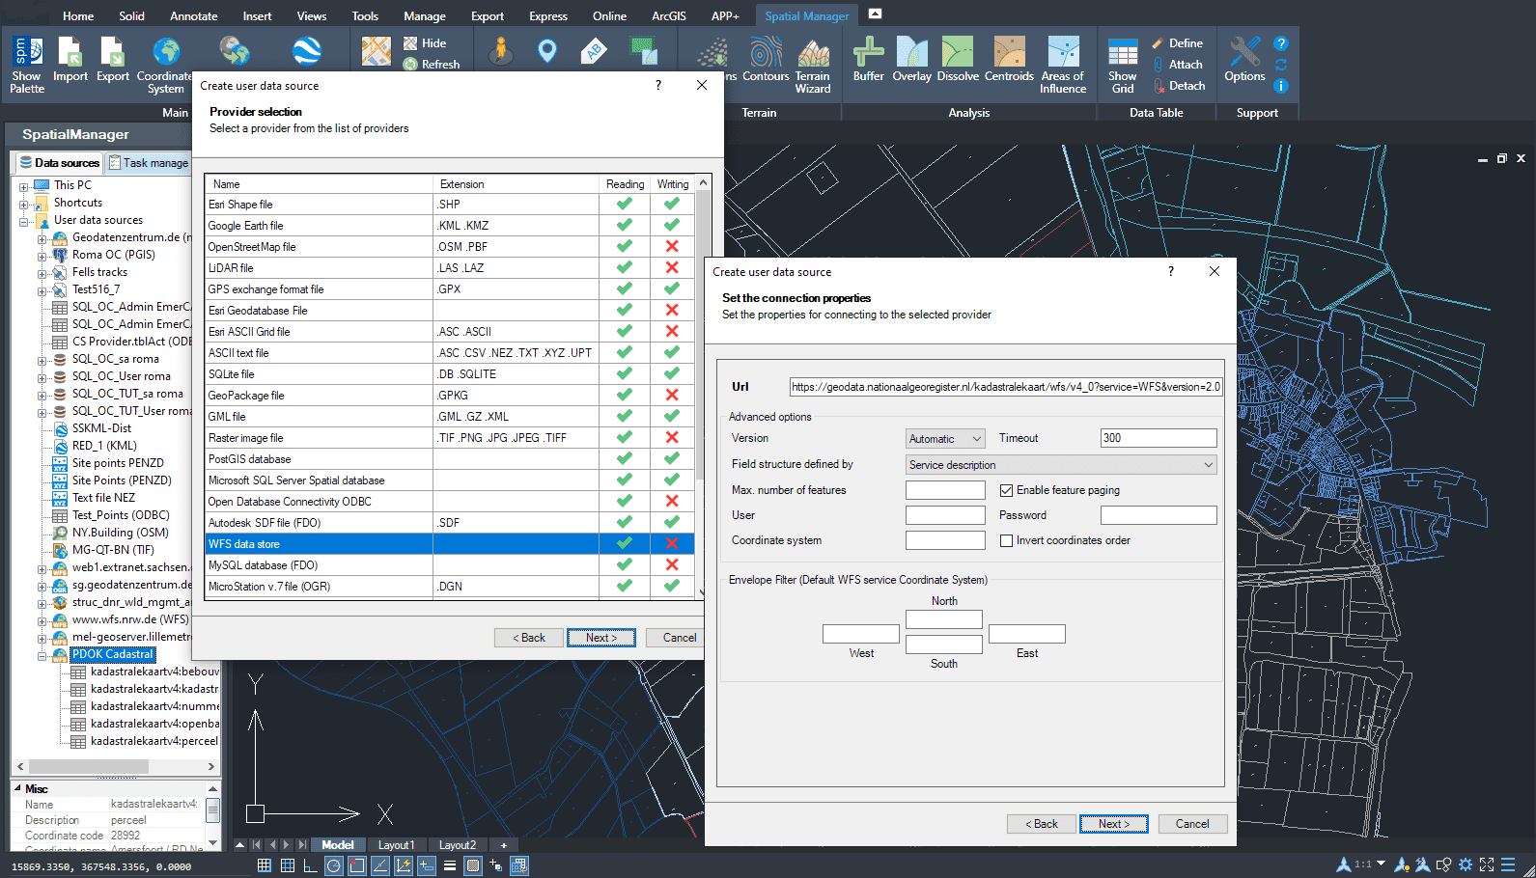The height and width of the screenshot is (878, 1536).
Task: Switch to the Layout1 tab
Action: [x=396, y=845]
